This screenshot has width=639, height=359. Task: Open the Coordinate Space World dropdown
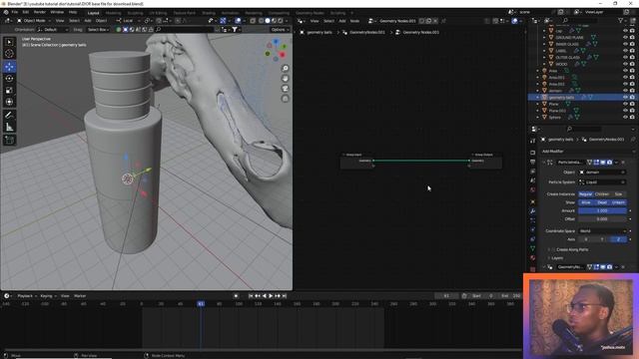[602, 230]
